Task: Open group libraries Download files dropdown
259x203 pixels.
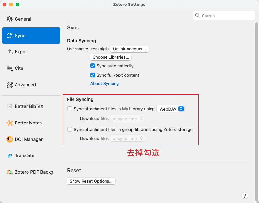Action: click(128, 138)
